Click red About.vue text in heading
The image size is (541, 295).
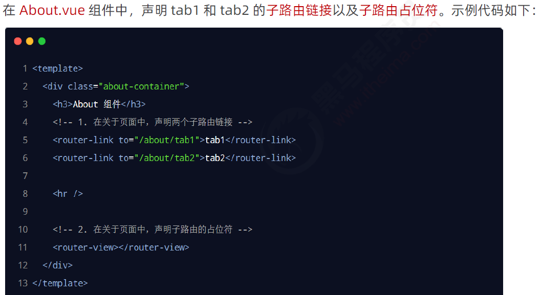tap(52, 10)
